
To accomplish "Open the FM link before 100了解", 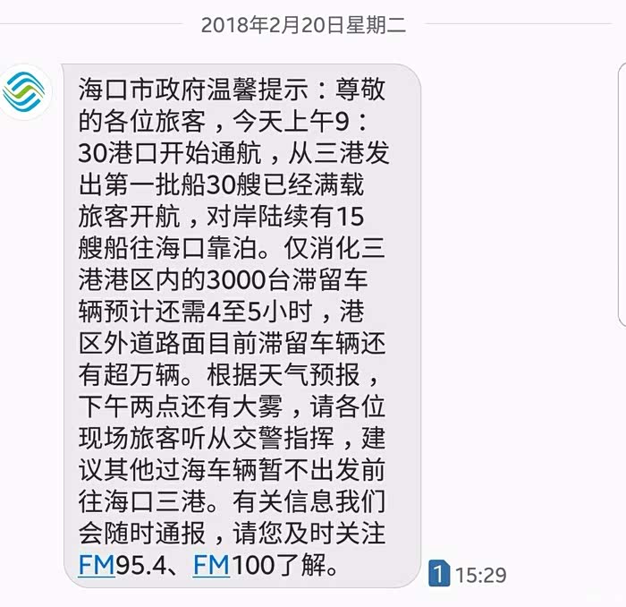I will pos(212,565).
